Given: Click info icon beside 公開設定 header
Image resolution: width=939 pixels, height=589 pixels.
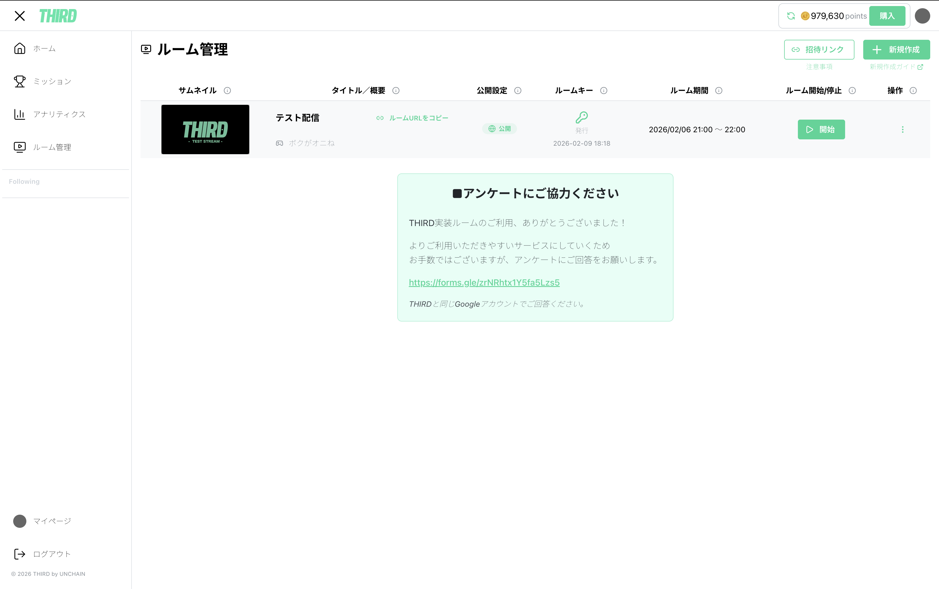Looking at the screenshot, I should click(x=518, y=90).
